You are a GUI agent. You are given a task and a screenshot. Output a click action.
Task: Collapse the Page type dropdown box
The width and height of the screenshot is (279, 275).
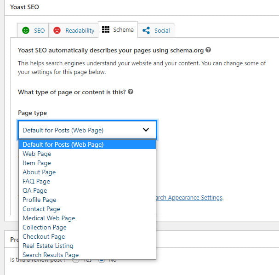click(87, 130)
